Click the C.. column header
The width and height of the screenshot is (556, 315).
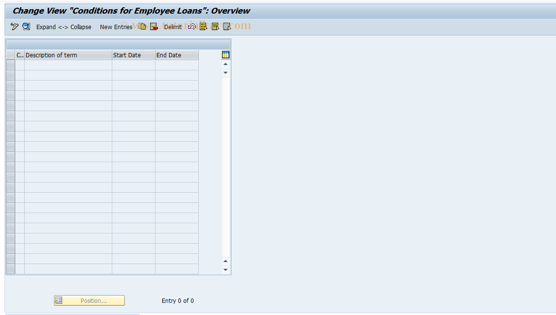click(x=20, y=55)
